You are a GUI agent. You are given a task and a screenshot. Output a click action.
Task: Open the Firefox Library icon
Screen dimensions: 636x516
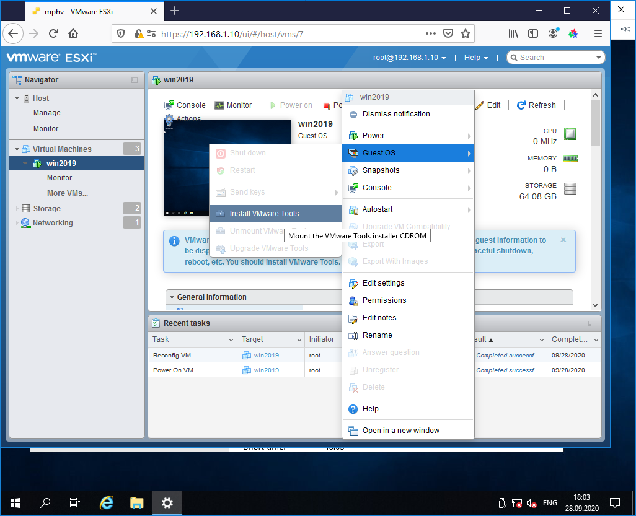pos(513,33)
